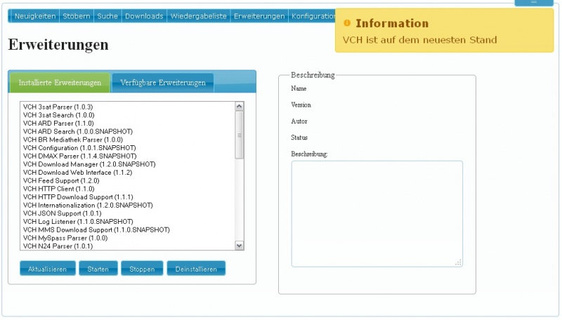
Task: Open the Downloads menu item
Action: pyautogui.click(x=145, y=15)
